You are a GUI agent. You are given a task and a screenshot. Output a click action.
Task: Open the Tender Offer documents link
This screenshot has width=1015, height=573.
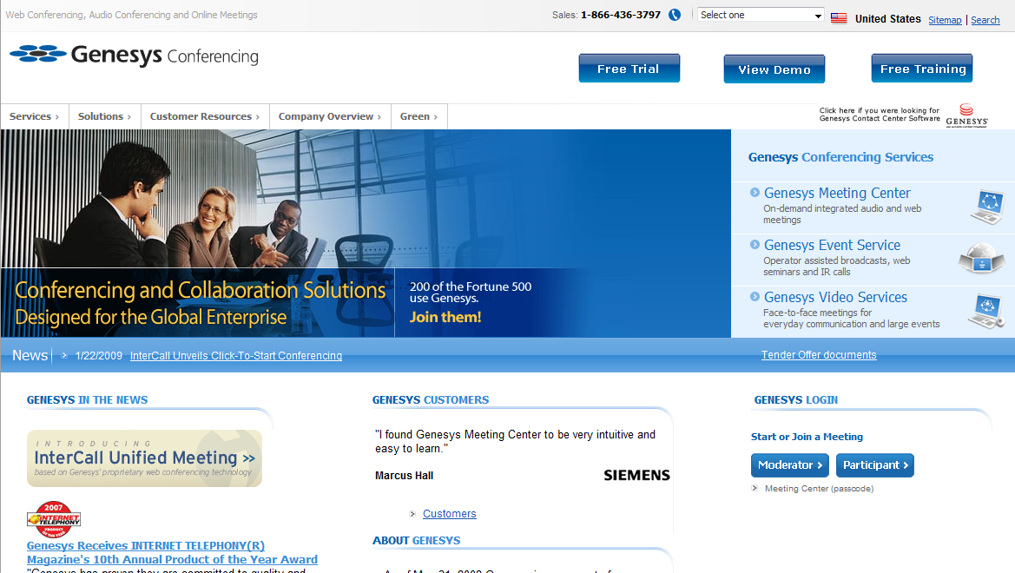pyautogui.click(x=819, y=355)
